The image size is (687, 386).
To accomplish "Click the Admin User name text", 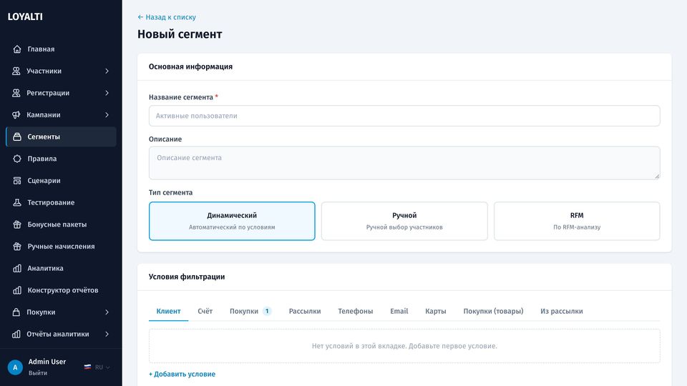I will (x=47, y=362).
